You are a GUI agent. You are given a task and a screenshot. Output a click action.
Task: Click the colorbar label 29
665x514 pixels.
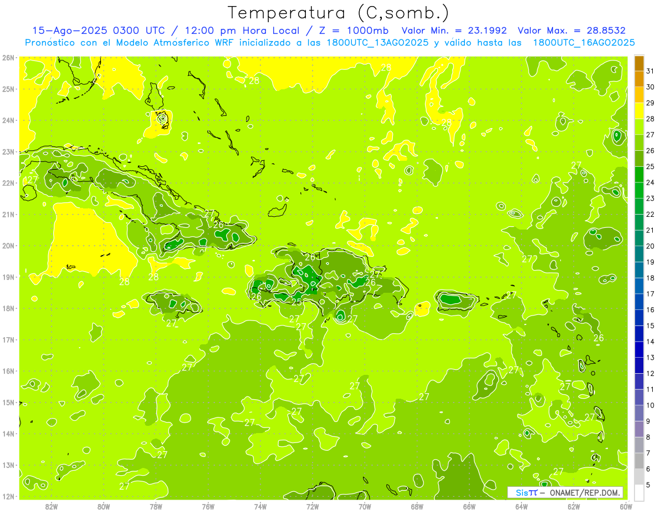tap(650, 103)
